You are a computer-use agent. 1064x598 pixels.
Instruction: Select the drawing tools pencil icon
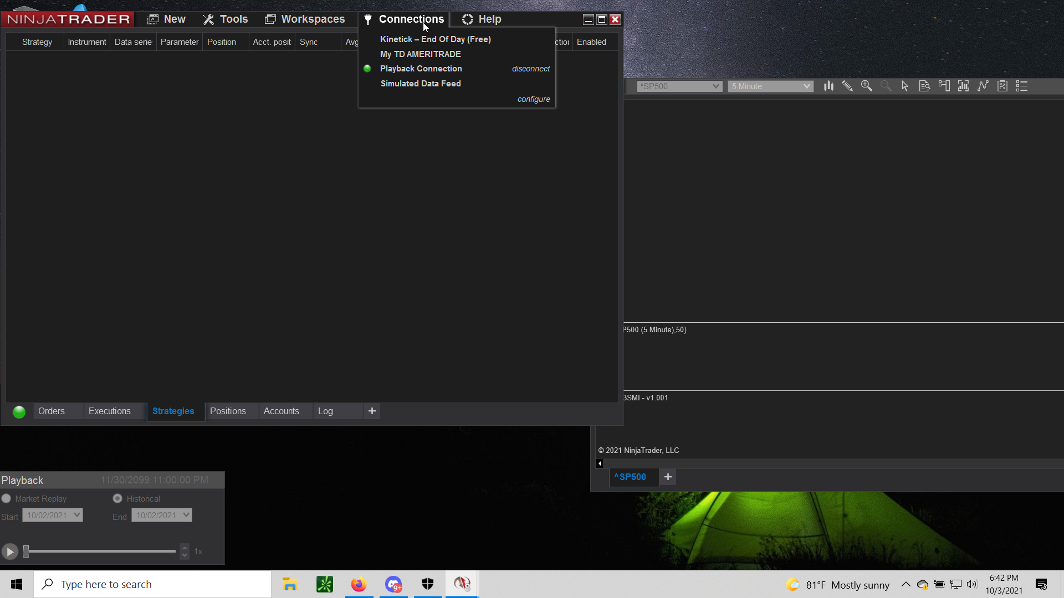pos(847,86)
